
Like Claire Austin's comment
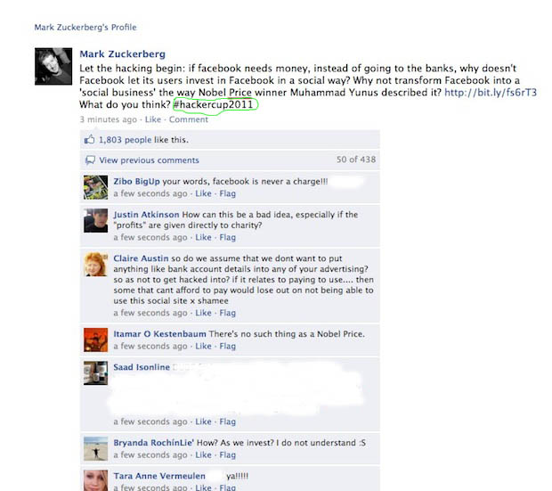203,313
